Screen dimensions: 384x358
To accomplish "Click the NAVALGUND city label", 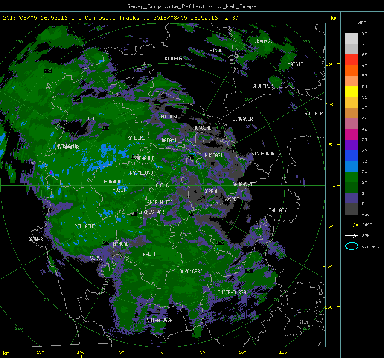I will (x=141, y=173).
